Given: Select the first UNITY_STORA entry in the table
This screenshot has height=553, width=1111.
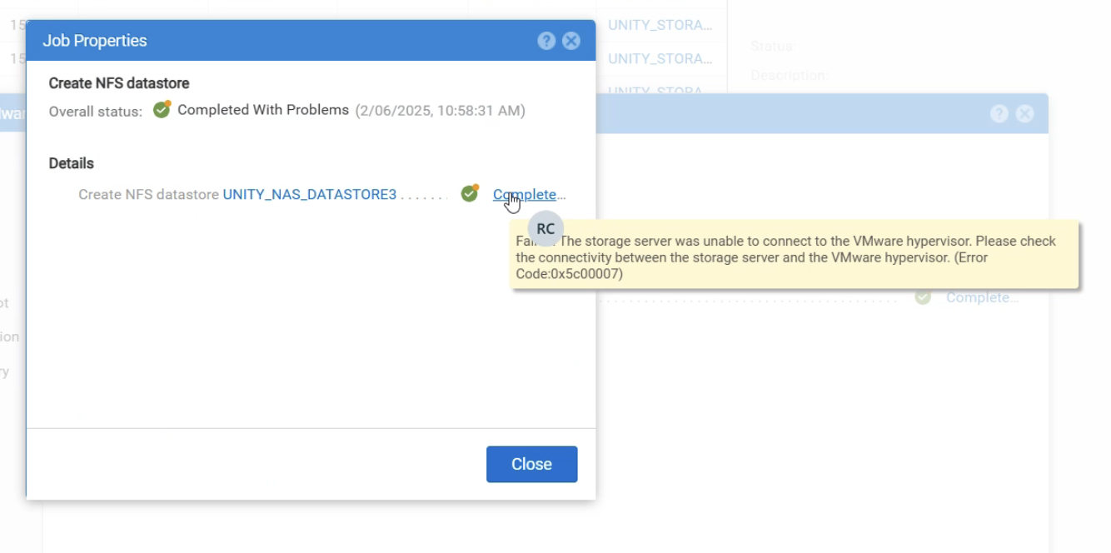Looking at the screenshot, I should pos(660,24).
